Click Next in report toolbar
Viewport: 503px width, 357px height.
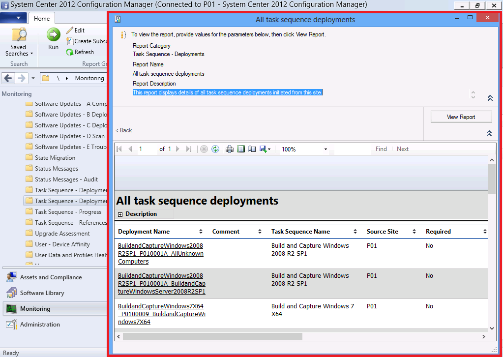coord(403,149)
